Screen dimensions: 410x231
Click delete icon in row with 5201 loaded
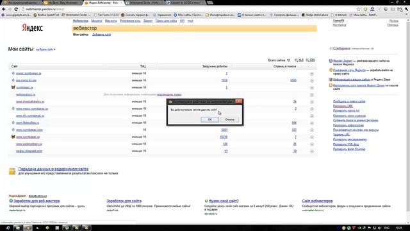[x=312, y=130]
